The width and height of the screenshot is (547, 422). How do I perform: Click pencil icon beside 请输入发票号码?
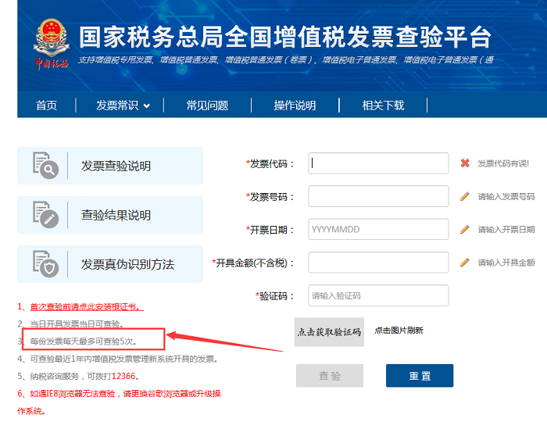coord(464,196)
